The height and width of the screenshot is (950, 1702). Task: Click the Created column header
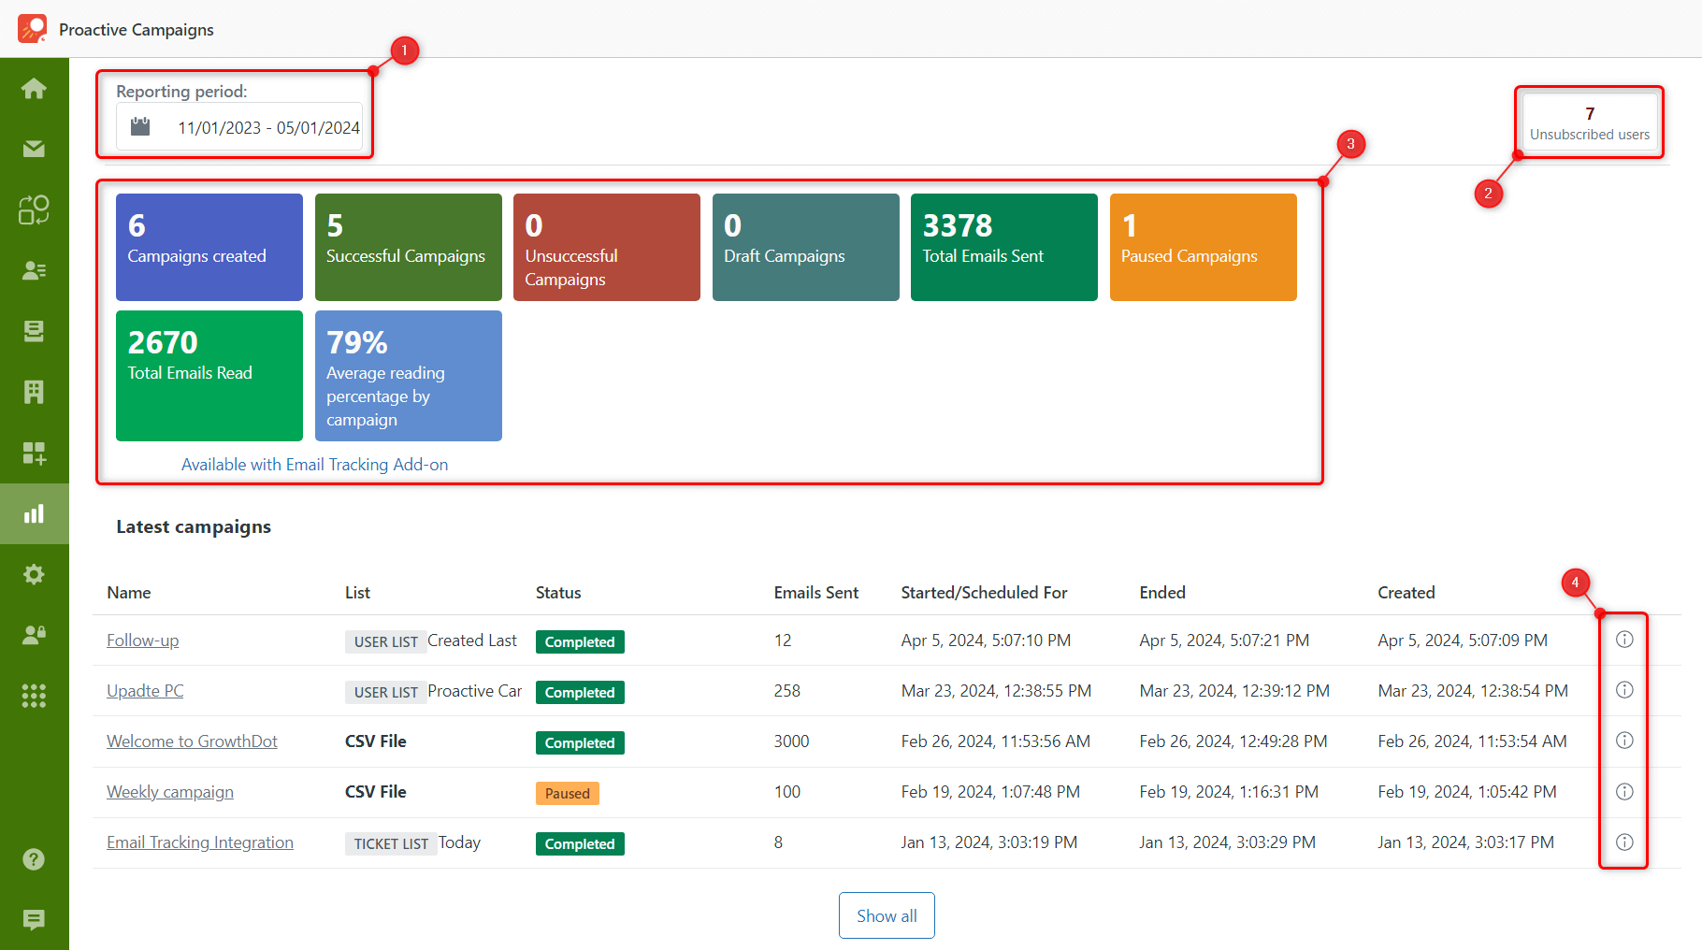1406,593
